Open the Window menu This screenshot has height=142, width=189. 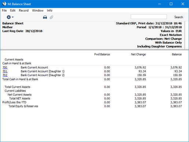point(38,11)
